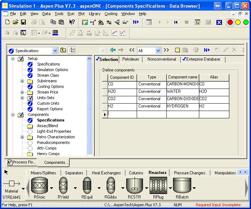Click the Paste clipboard icon

(61, 22)
